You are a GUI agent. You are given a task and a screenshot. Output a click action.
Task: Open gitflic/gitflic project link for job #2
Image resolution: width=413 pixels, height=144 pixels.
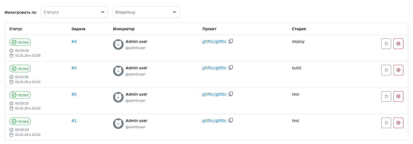[x=214, y=94]
